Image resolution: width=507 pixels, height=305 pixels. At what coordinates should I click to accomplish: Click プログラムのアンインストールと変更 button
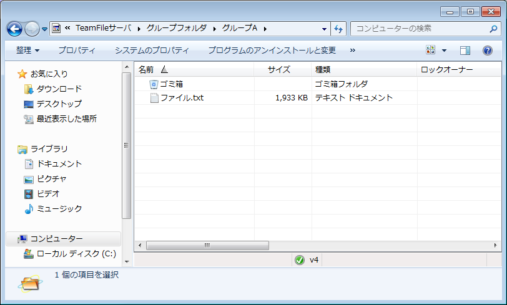point(272,50)
